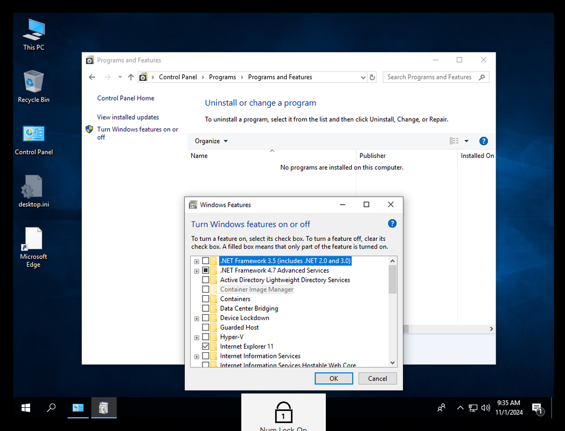This screenshot has width=565, height=431.
Task: Click Programs in the breadcrumb path
Action: [x=222, y=77]
